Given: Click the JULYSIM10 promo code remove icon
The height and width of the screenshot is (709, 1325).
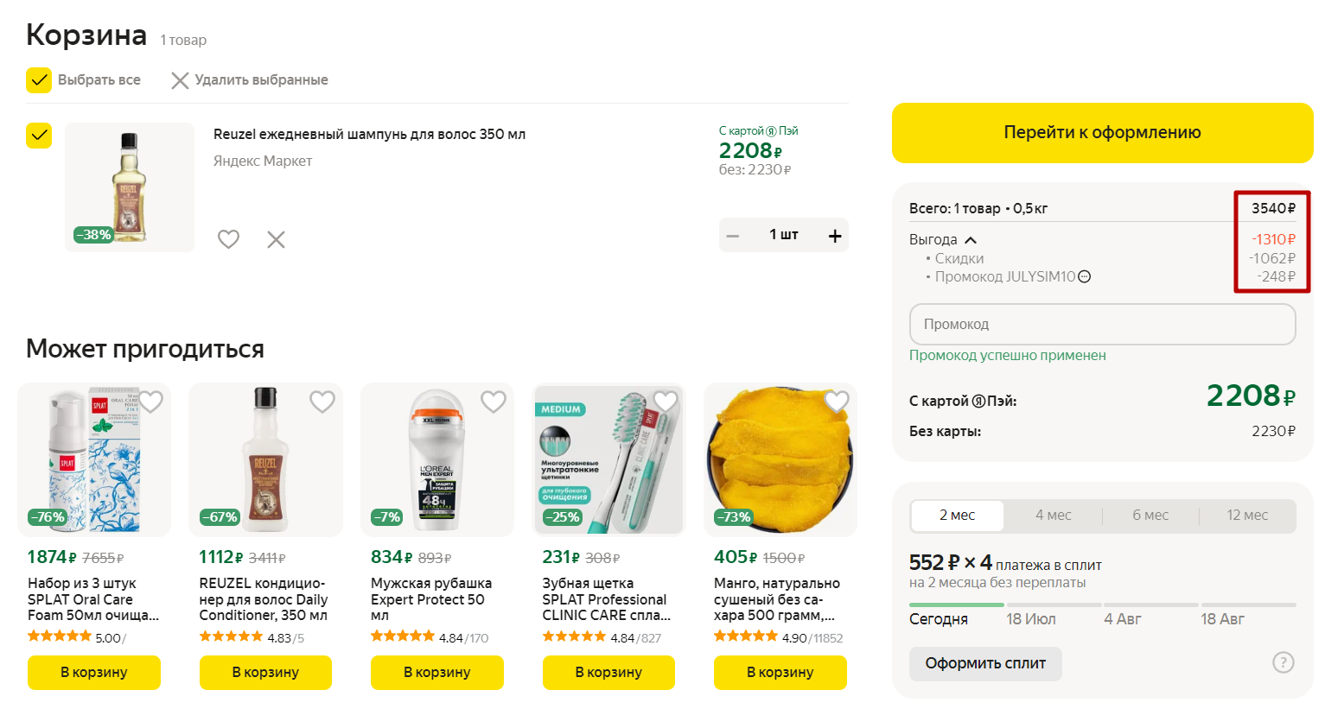Looking at the screenshot, I should [1085, 277].
